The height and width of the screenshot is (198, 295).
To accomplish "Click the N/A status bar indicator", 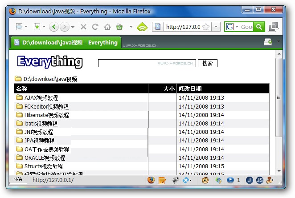I will [18, 179].
